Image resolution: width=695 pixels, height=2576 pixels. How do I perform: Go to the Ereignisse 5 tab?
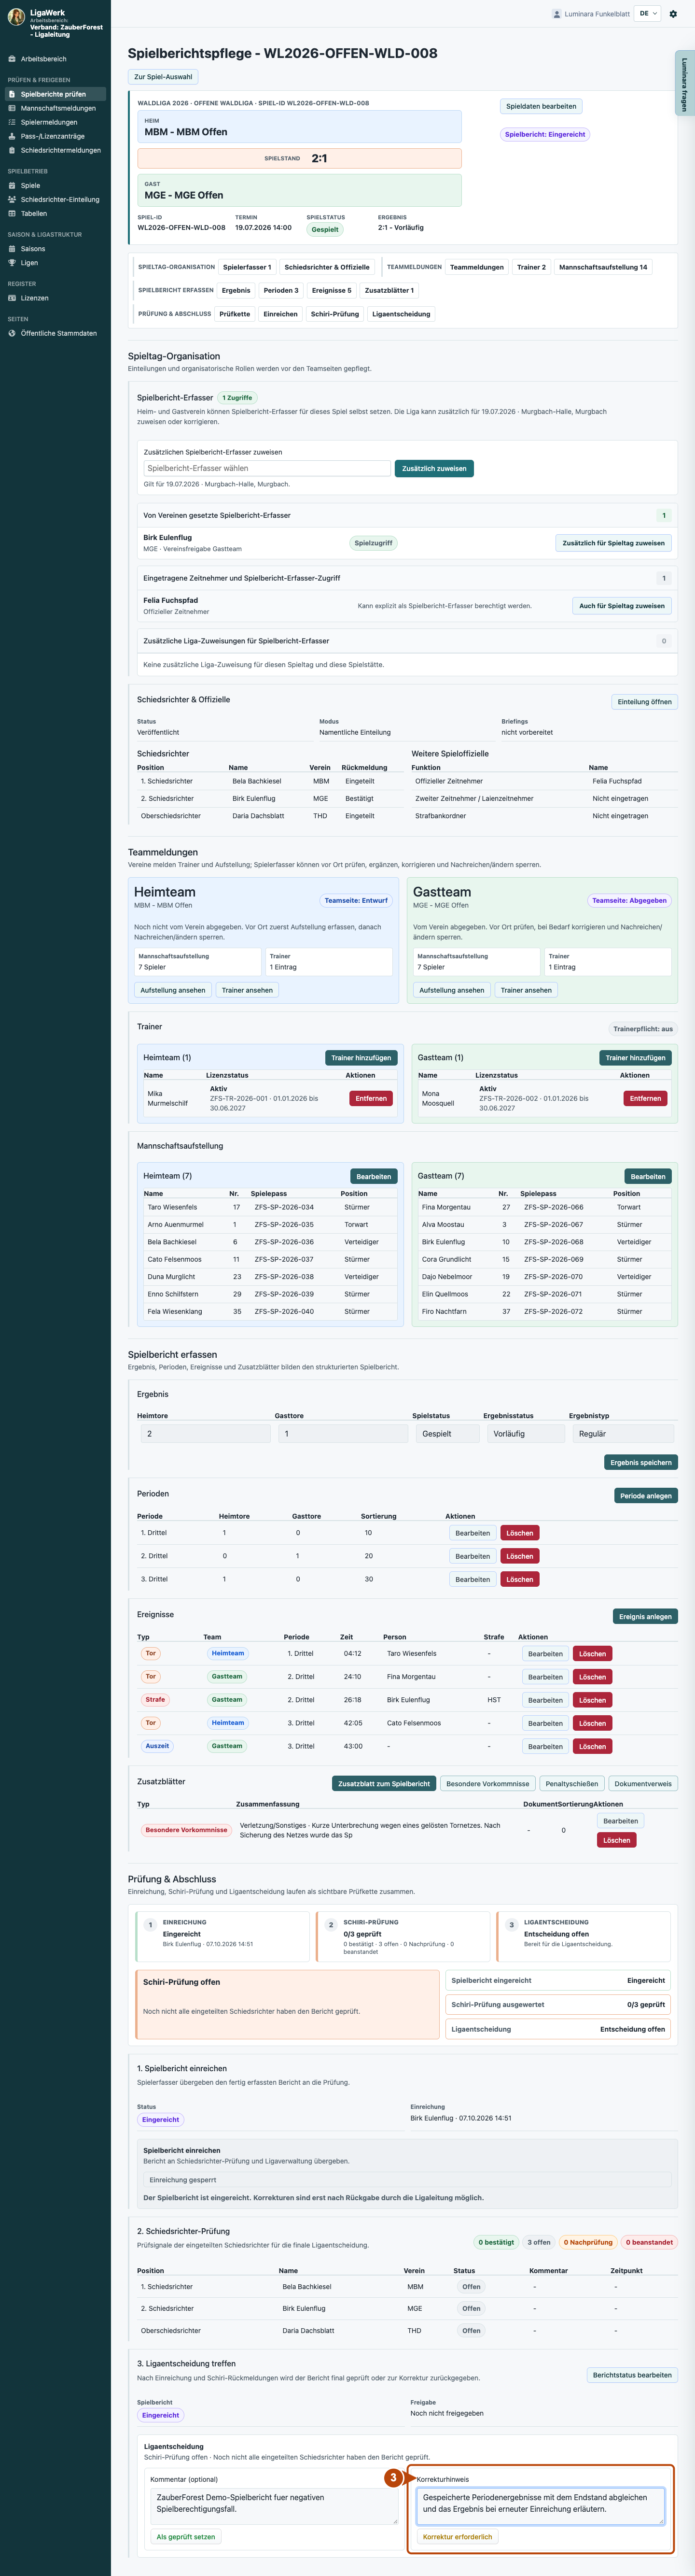(x=332, y=291)
